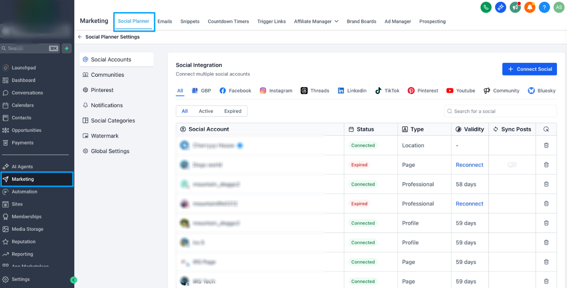Filter accounts by Pinterest tab
The height and width of the screenshot is (288, 567).
pos(423,91)
